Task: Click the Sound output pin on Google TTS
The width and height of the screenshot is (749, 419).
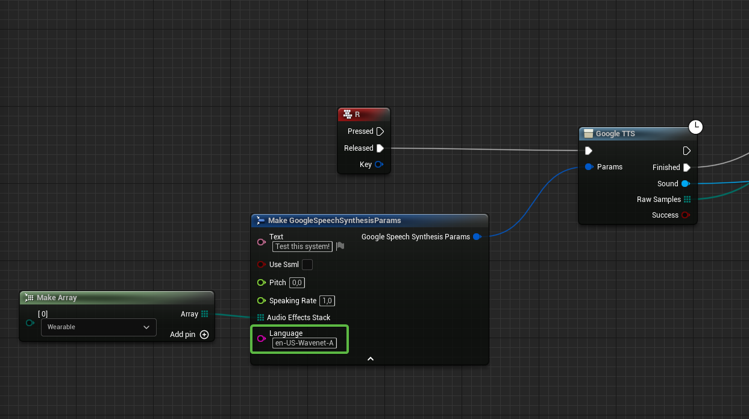Action: pos(686,184)
